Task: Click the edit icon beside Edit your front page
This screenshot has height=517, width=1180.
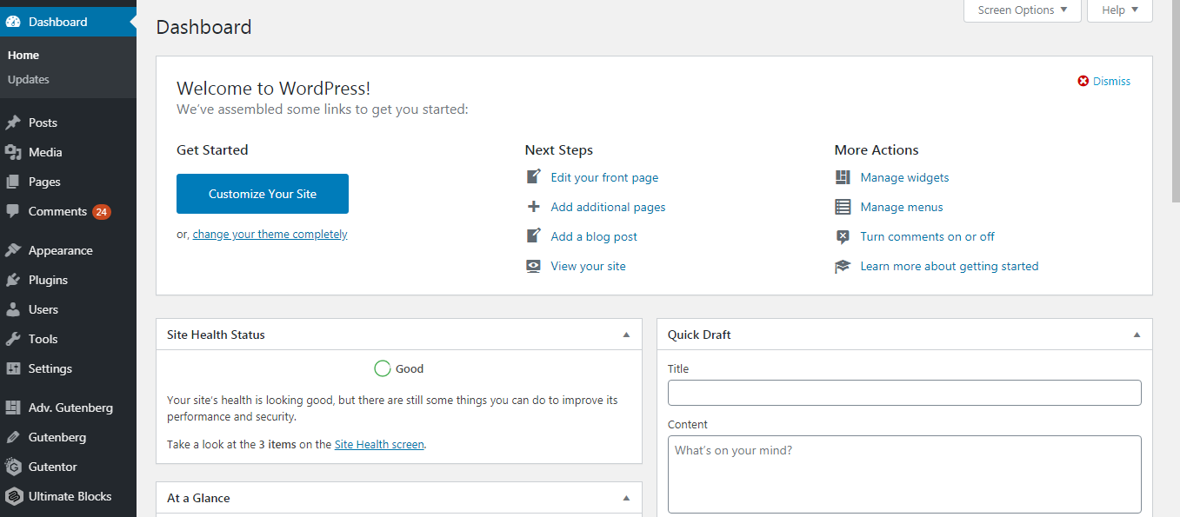Action: (534, 177)
